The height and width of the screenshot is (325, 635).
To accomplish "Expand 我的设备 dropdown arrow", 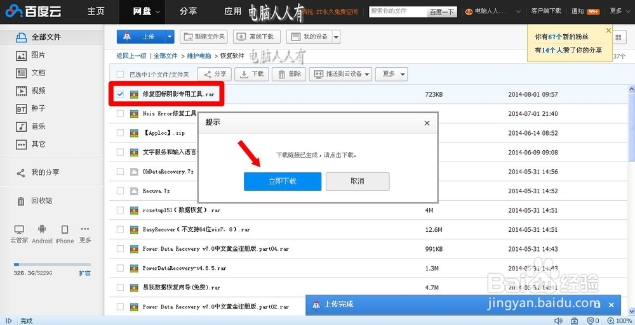I will coord(336,37).
